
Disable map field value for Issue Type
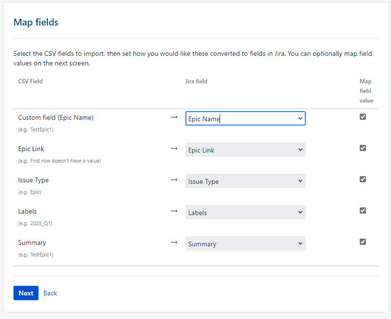tap(363, 179)
